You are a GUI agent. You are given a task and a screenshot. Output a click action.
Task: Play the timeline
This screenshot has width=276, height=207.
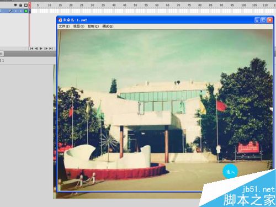[41, 49]
